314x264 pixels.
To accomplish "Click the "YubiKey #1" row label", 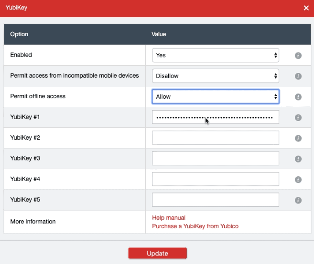I will (25, 117).
